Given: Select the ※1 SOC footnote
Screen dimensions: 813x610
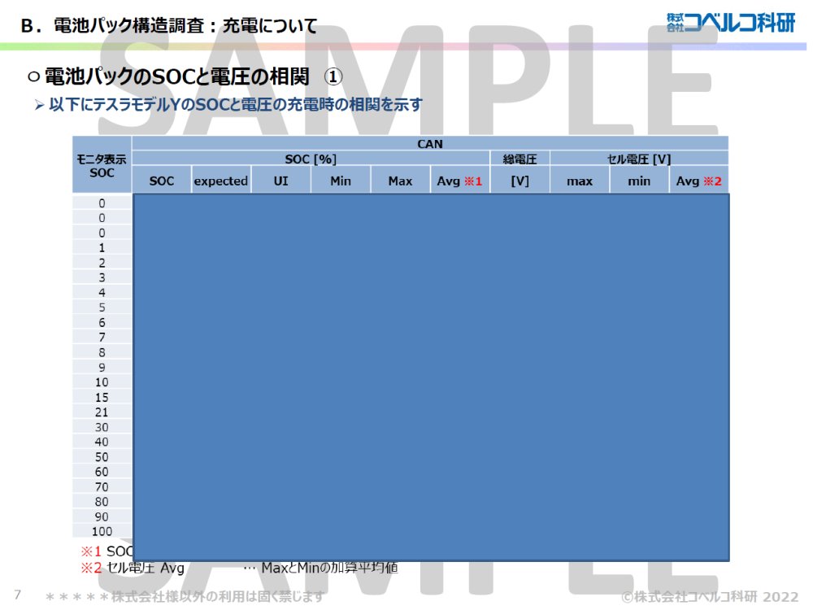Looking at the screenshot, I should (107, 551).
